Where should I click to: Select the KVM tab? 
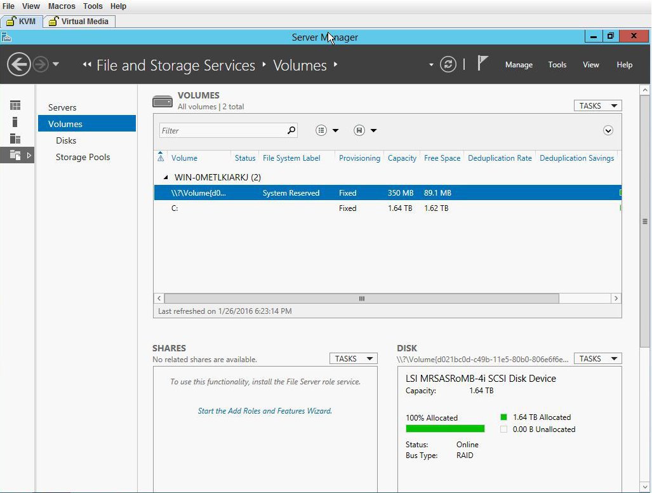point(22,21)
